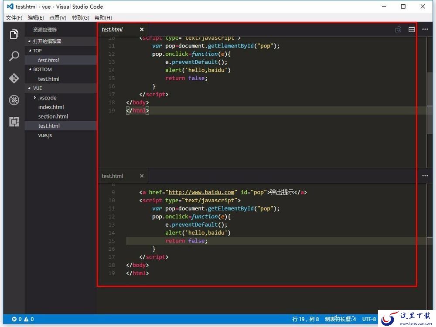
Task: Collapse the TOP editor group
Action: [30, 51]
